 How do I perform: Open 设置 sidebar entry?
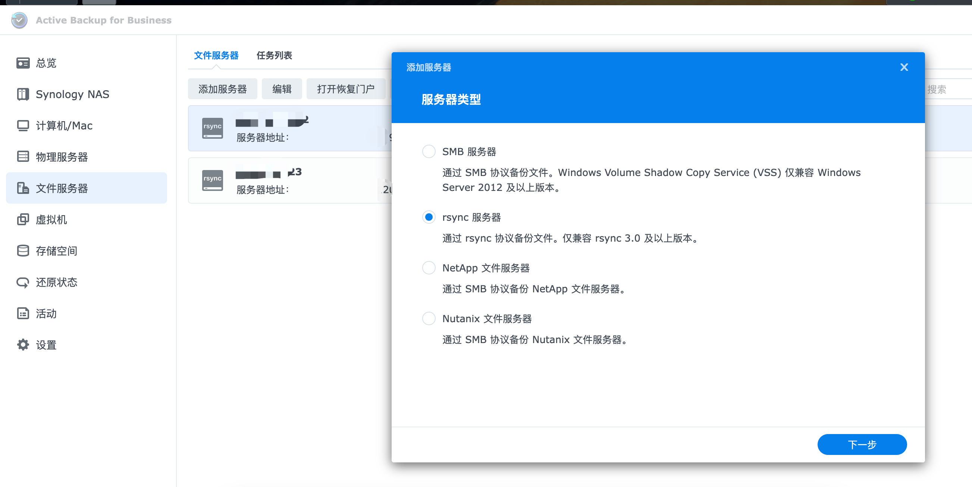point(87,345)
